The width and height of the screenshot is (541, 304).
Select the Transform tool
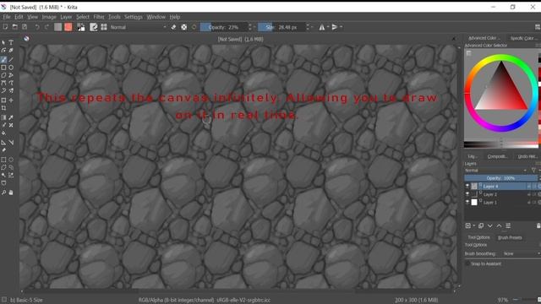(x=3, y=100)
